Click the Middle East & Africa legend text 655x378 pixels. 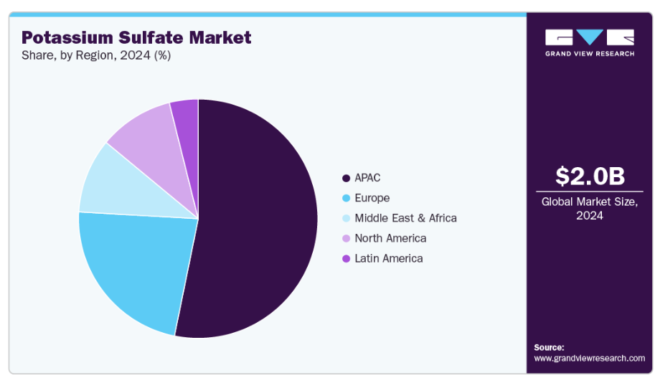click(405, 218)
